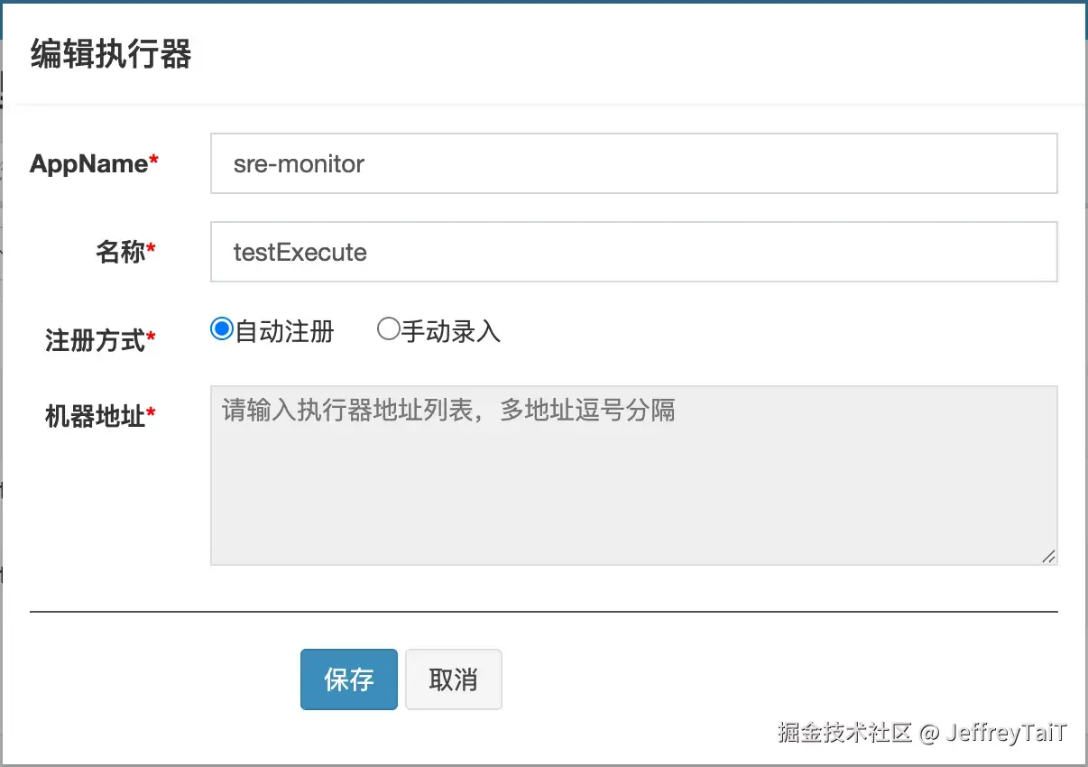Screen dimensions: 1088x767
Task: Click the 编辑执行器 dialog title
Action: tap(108, 54)
